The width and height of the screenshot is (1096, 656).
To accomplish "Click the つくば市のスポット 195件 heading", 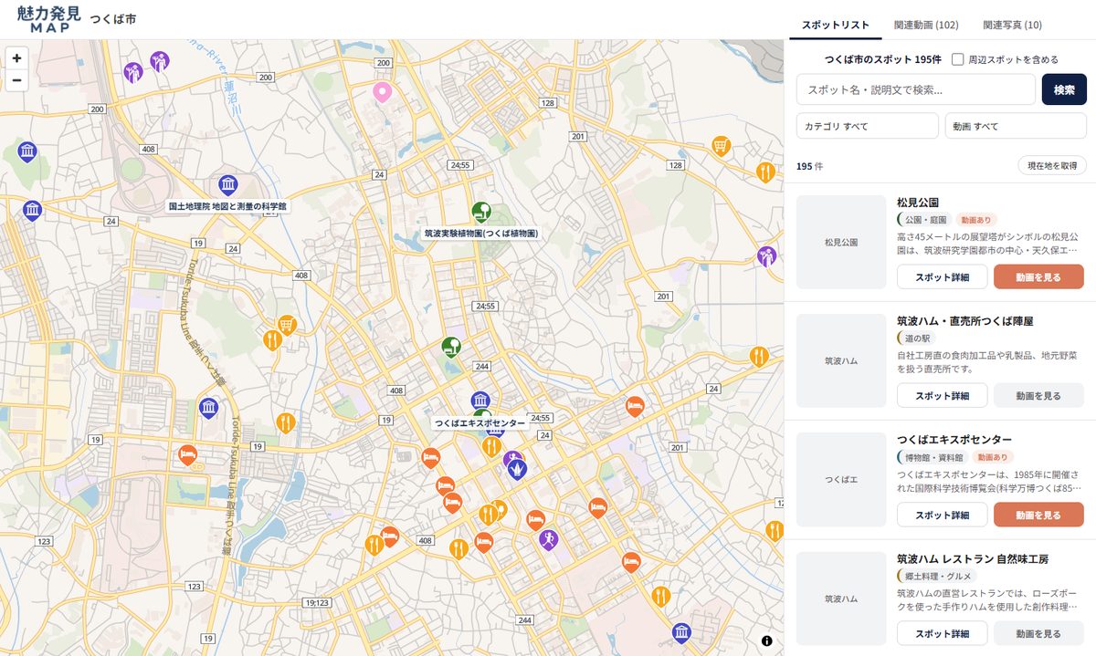I will (882, 59).
